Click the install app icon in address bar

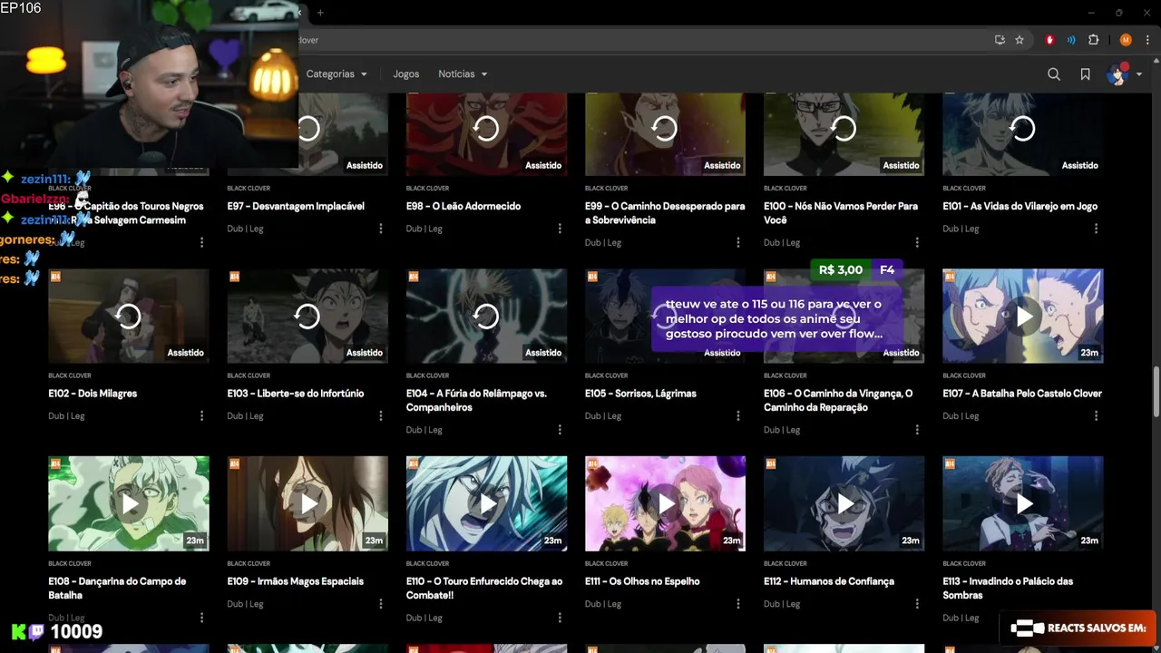pyautogui.click(x=1000, y=40)
